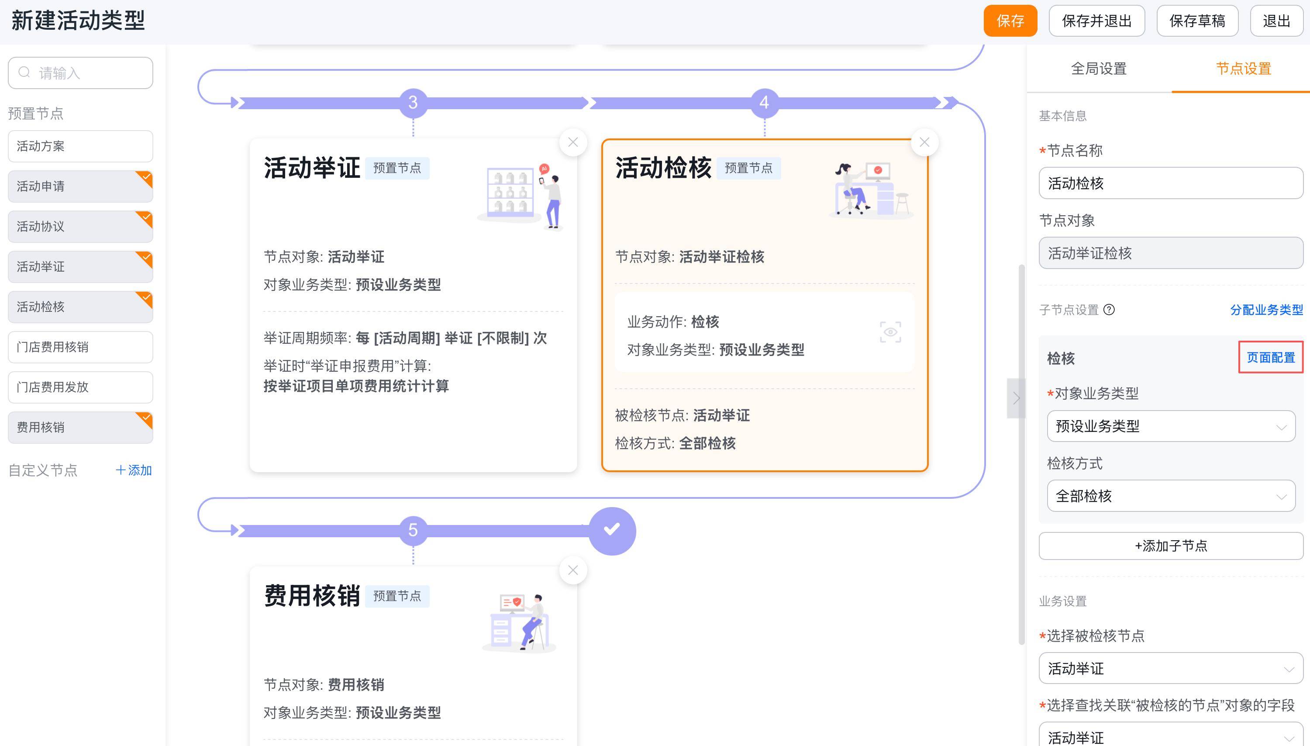This screenshot has height=746, width=1310.
Task: Click the 费用核销 card title
Action: [x=312, y=595]
